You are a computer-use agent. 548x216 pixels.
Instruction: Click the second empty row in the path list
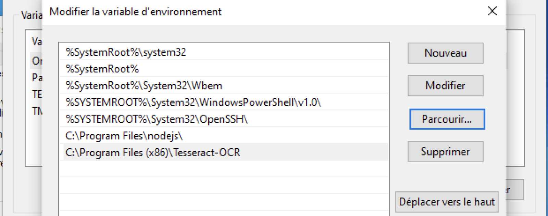tap(224, 186)
